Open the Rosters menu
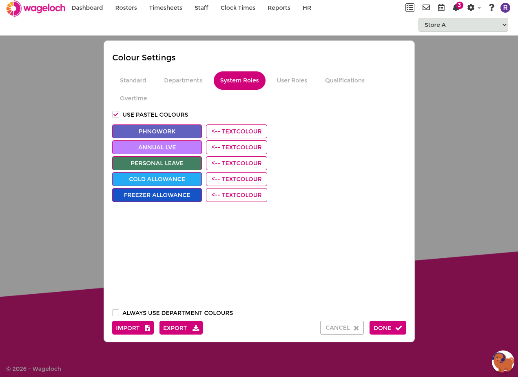Viewport: 518px width, 377px height. pos(126,8)
